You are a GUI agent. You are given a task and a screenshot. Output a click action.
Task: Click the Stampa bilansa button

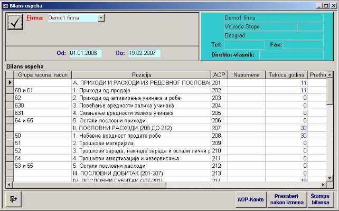click(319, 199)
